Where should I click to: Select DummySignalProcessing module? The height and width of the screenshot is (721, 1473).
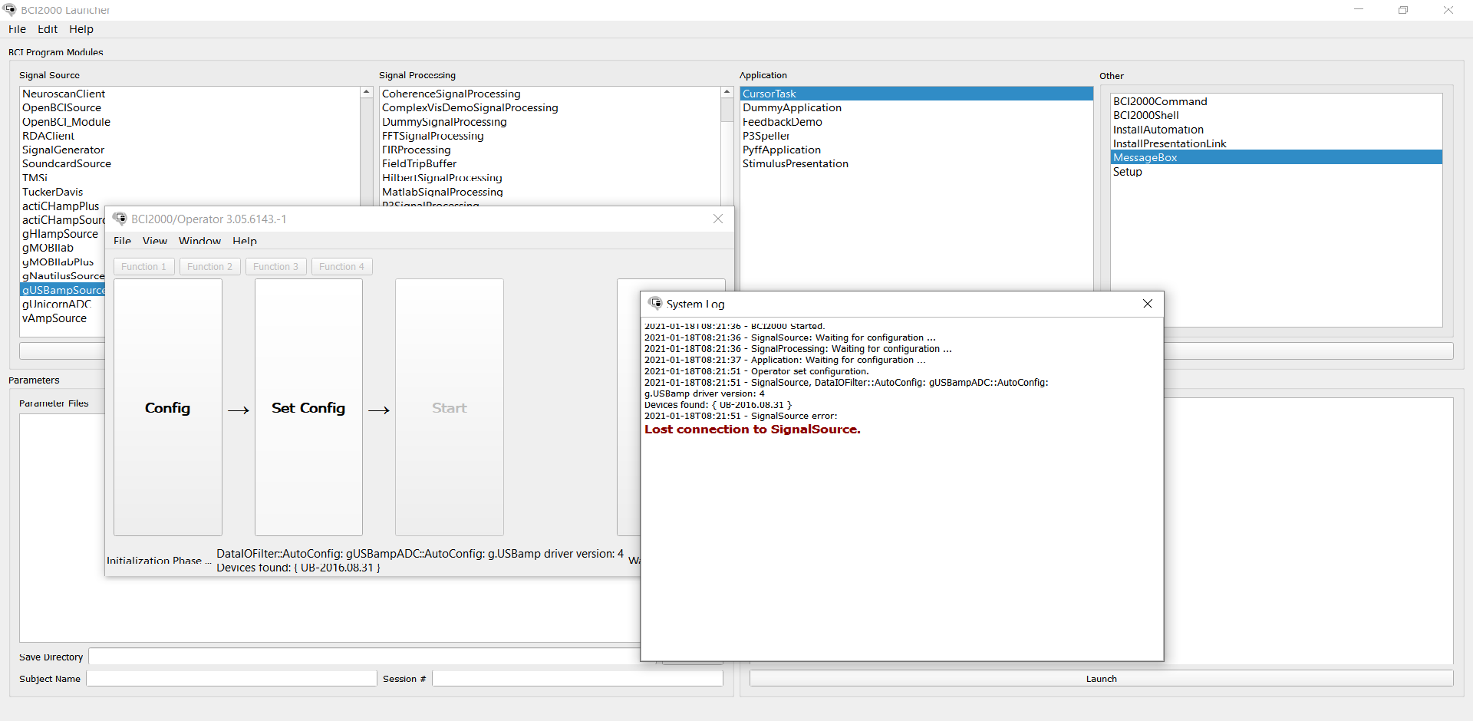(444, 122)
